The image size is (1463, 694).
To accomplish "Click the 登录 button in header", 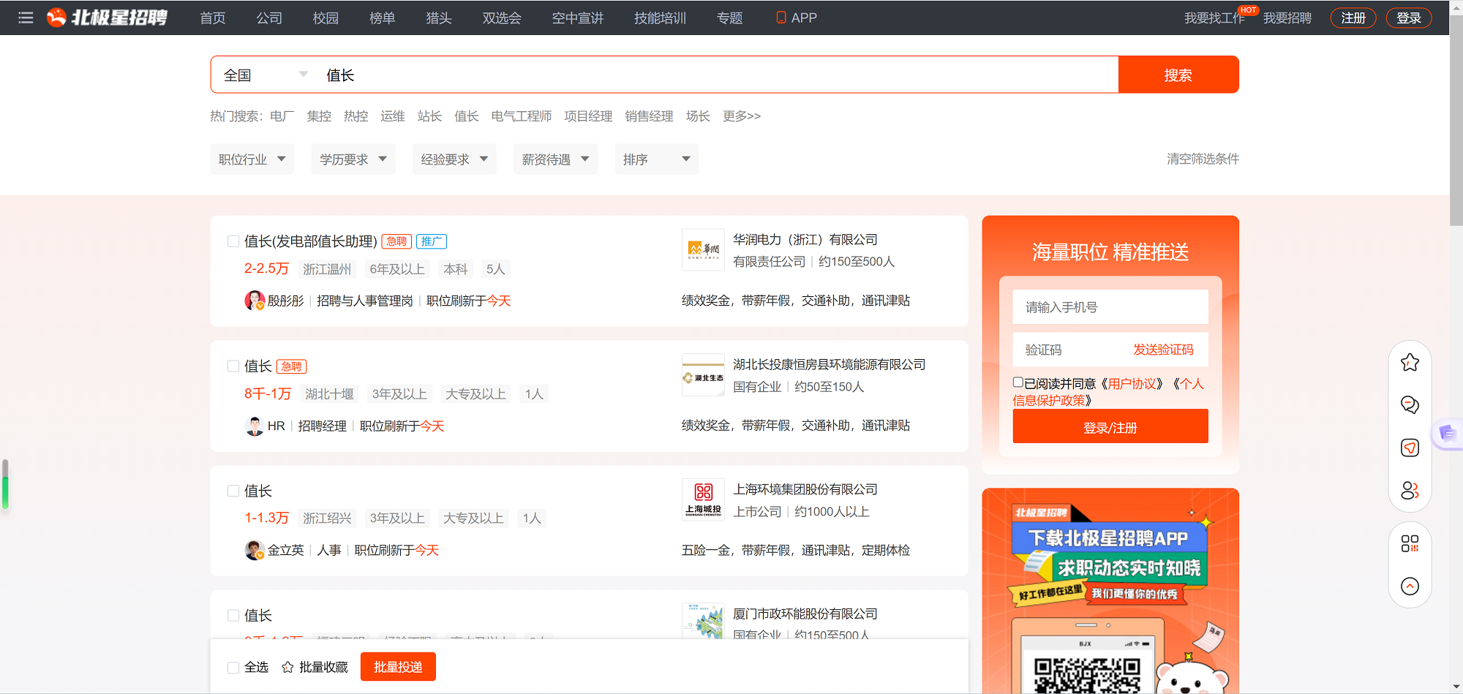I will point(1409,18).
